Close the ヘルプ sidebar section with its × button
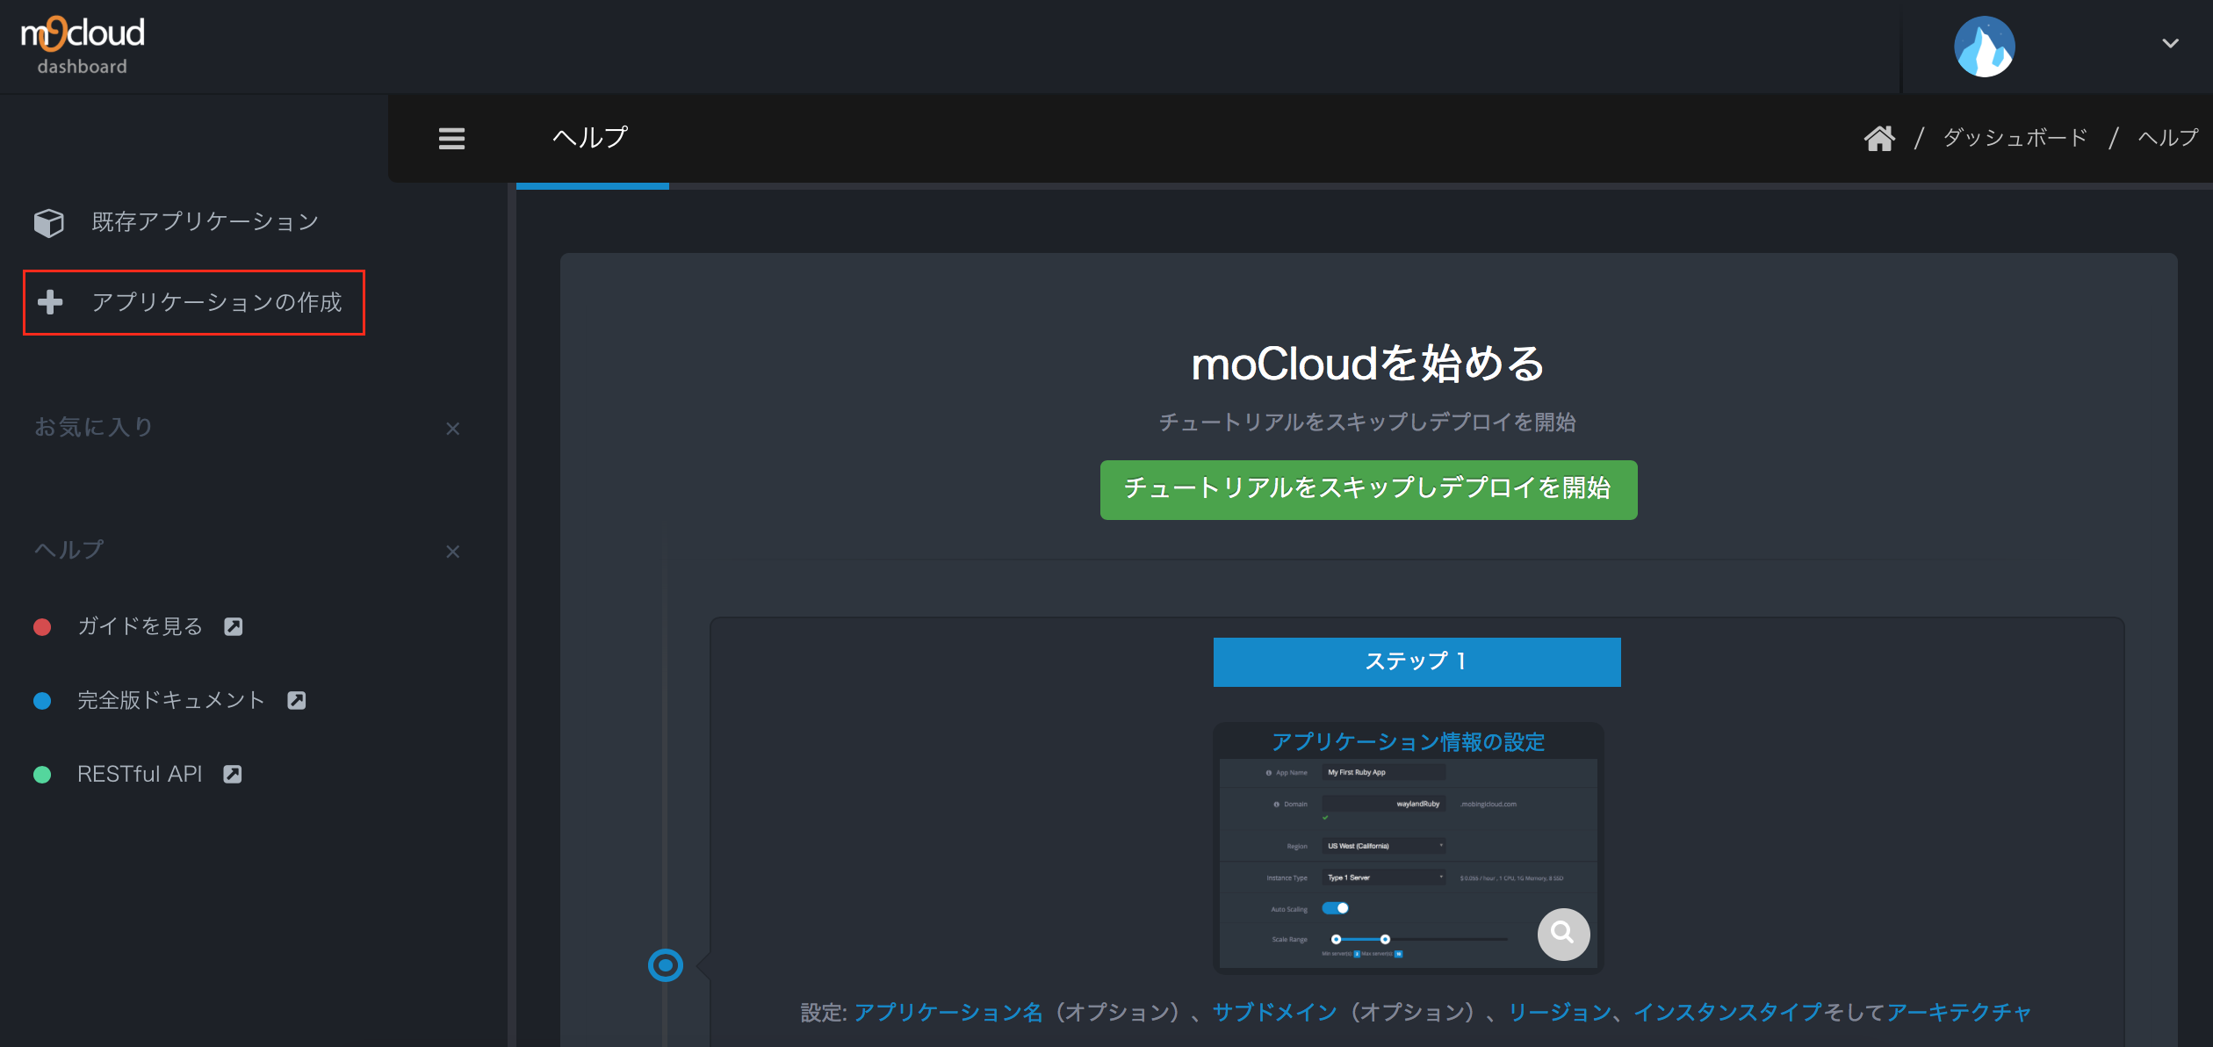The width and height of the screenshot is (2213, 1047). pos(453,551)
